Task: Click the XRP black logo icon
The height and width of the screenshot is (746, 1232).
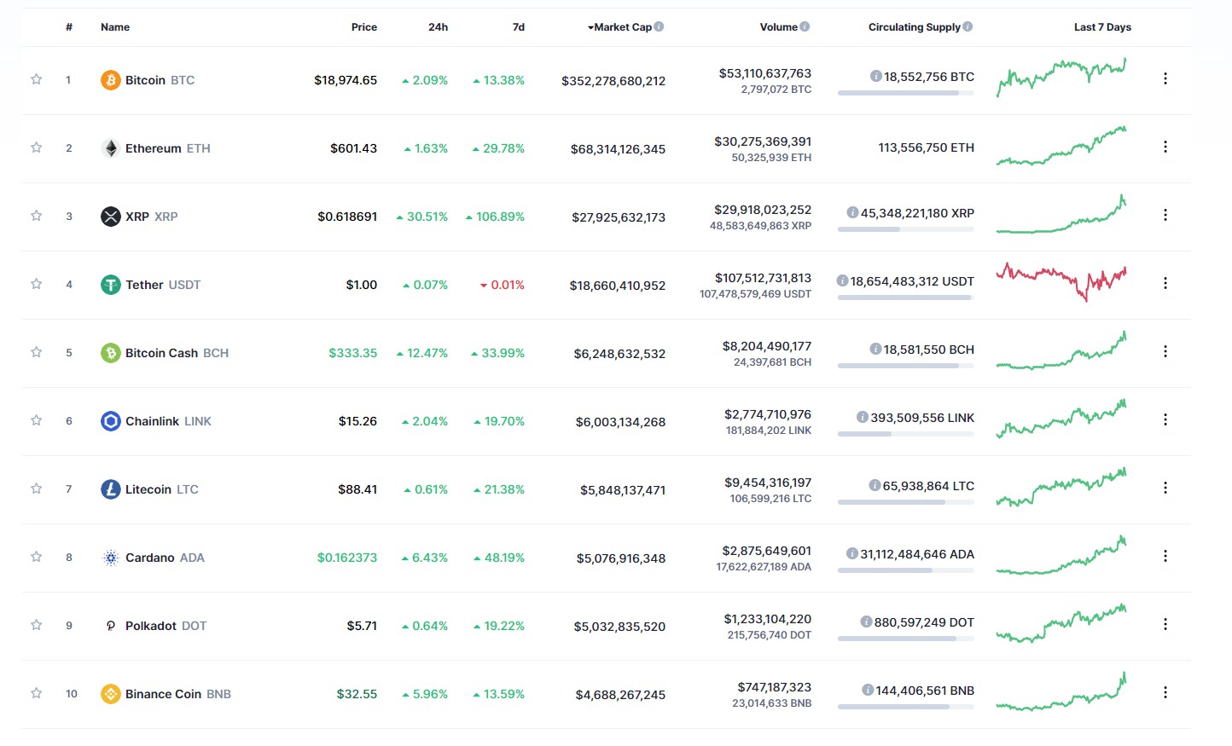Action: point(111,217)
